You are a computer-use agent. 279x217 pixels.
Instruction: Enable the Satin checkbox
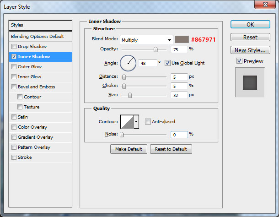pos(14,117)
